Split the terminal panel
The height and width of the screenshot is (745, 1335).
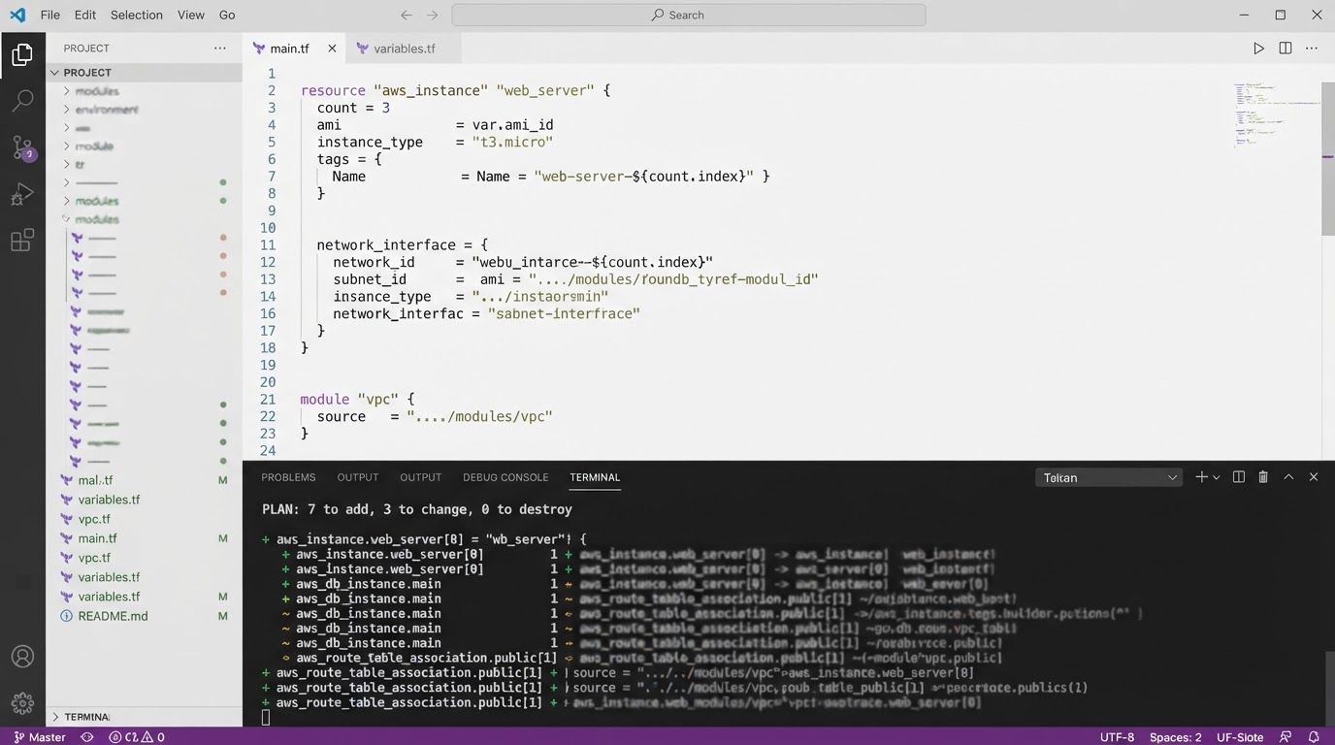point(1238,476)
